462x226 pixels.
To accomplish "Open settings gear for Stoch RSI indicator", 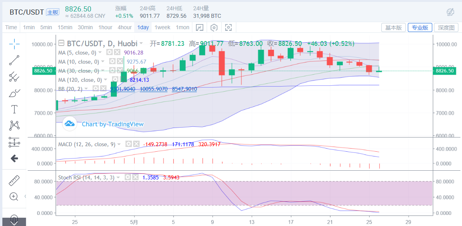I will [128, 177].
